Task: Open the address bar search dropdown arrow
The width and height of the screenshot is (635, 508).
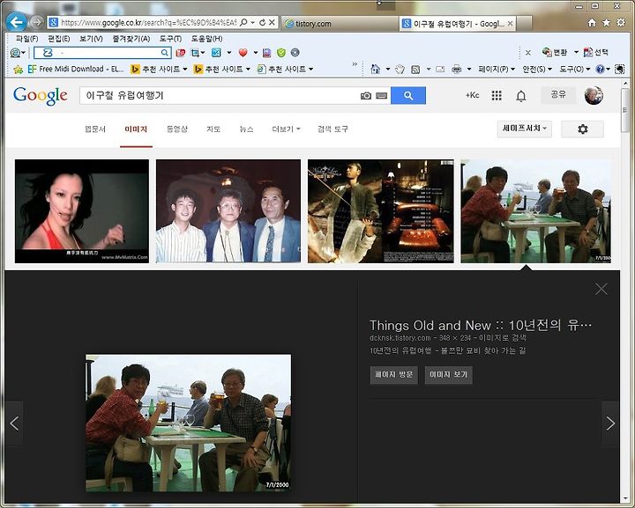Action: coord(252,23)
